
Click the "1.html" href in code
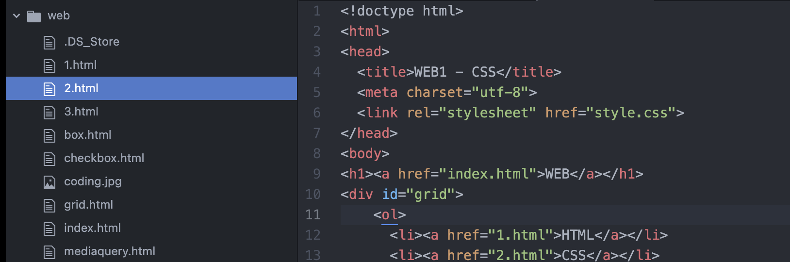tap(520, 235)
